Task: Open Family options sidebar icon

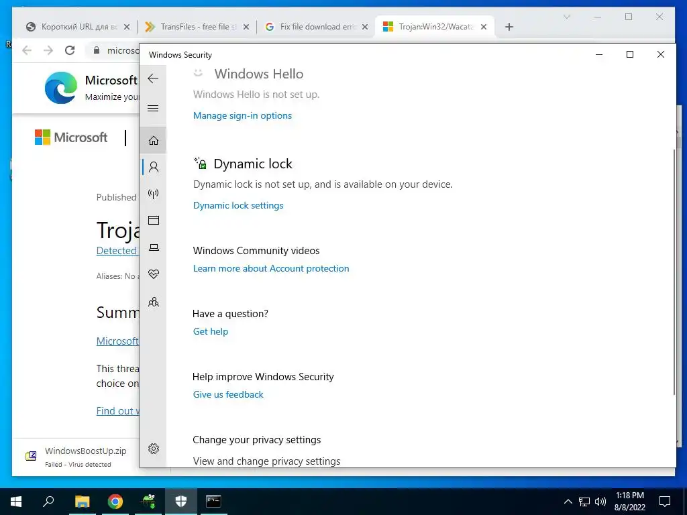Action: (x=154, y=302)
